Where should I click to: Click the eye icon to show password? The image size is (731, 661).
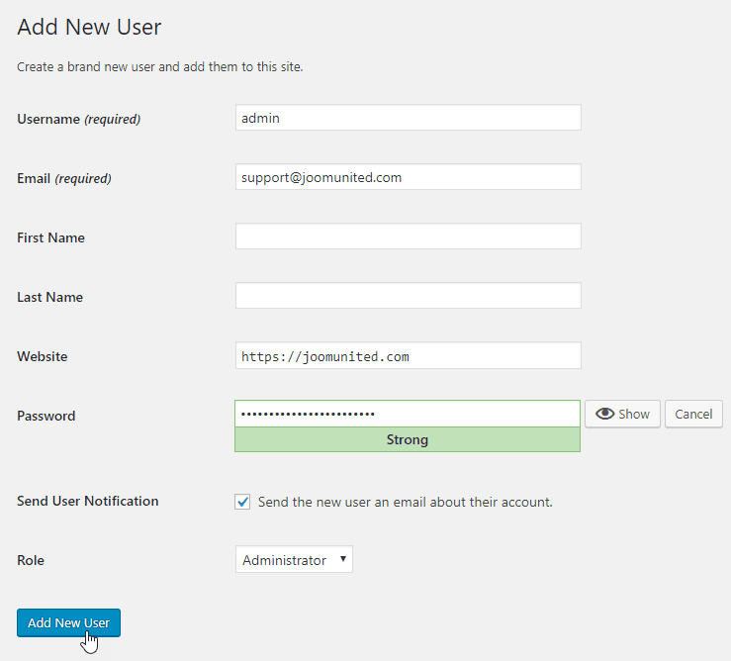pyautogui.click(x=604, y=414)
